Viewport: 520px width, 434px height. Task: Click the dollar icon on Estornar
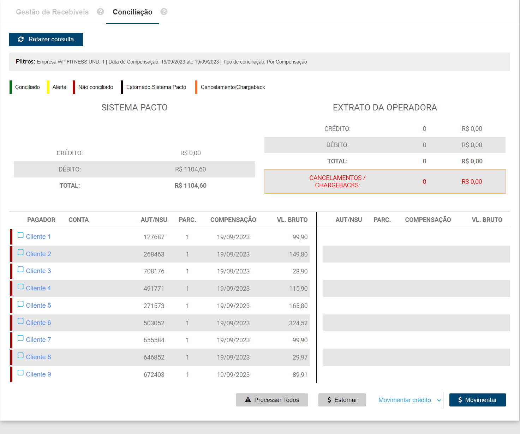(329, 400)
